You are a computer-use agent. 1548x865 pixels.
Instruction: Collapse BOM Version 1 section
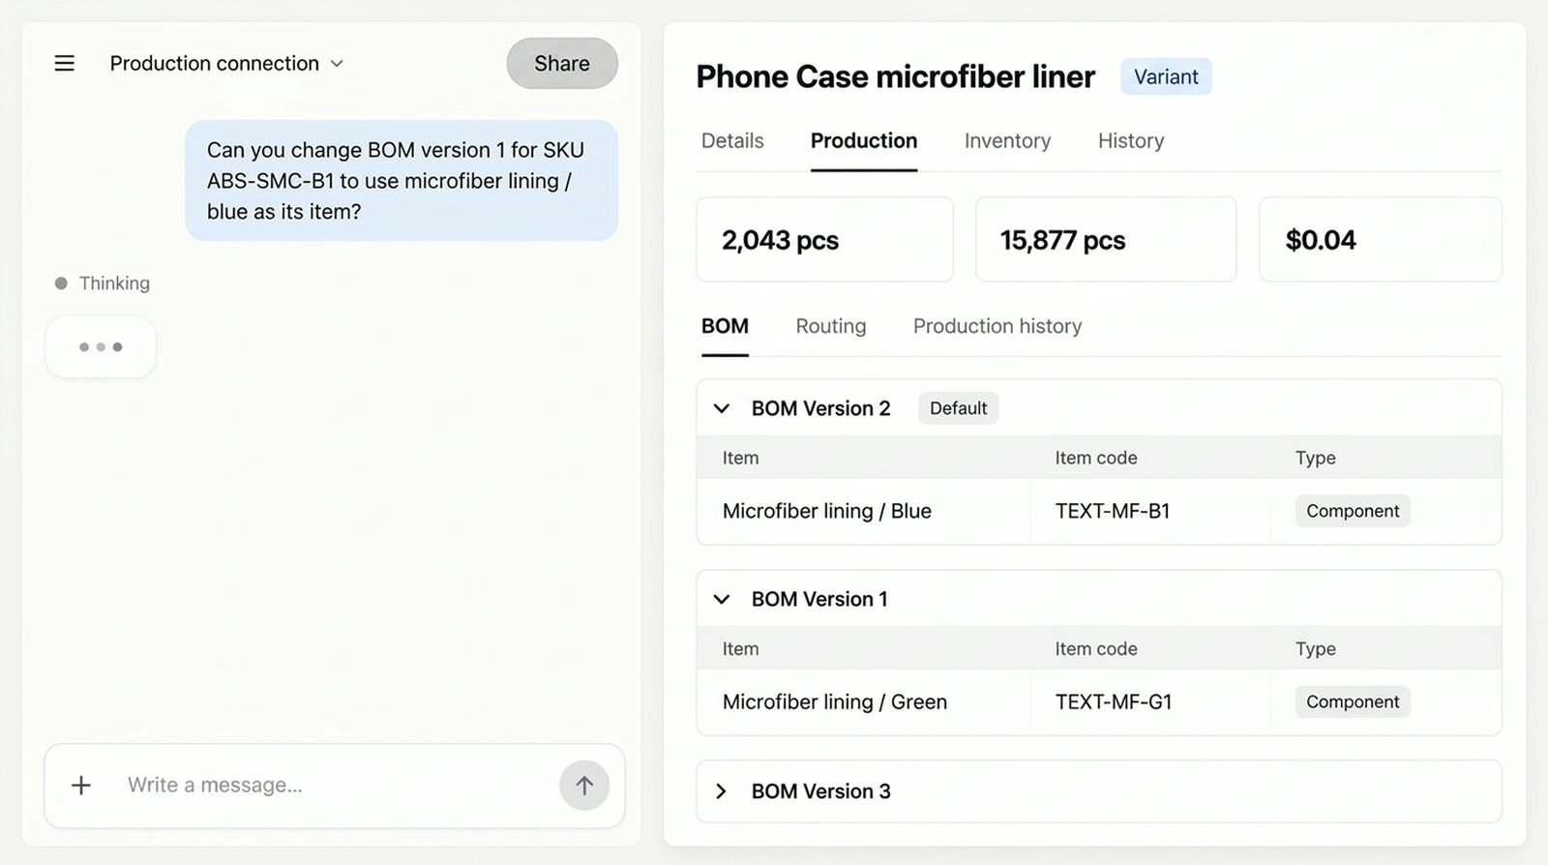(x=722, y=599)
